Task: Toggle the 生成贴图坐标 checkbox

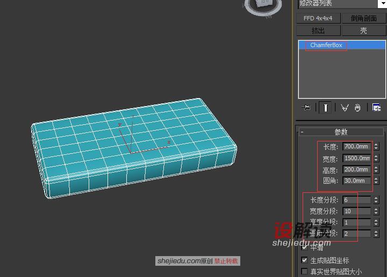Action: click(304, 260)
